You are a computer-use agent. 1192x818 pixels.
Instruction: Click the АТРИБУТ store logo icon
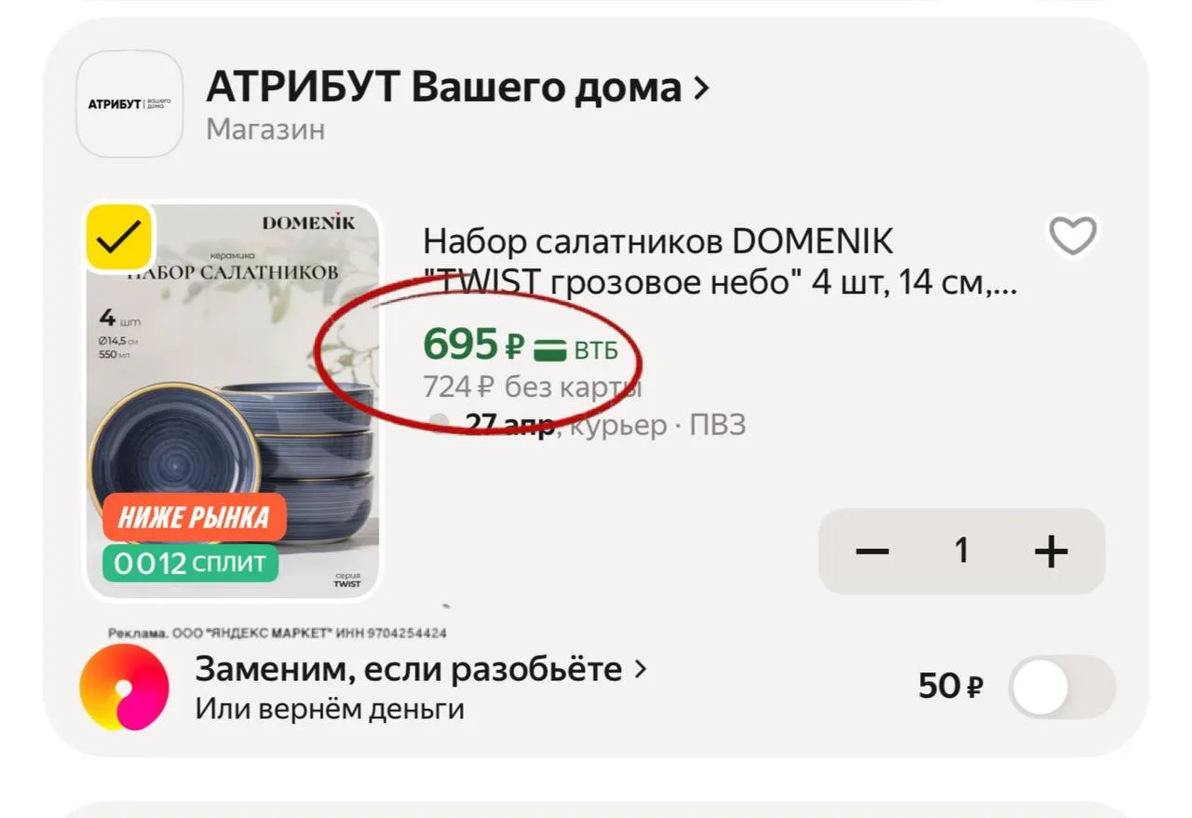(129, 103)
